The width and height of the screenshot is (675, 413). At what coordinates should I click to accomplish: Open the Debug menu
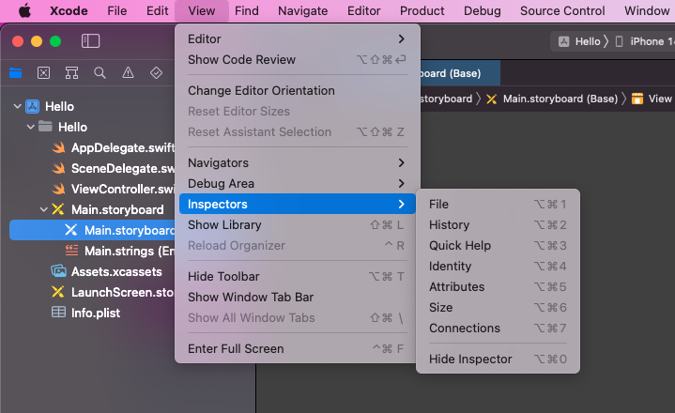pos(483,10)
